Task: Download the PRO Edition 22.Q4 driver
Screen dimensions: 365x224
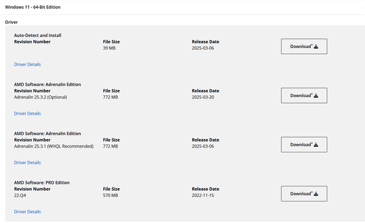Action: click(x=304, y=194)
